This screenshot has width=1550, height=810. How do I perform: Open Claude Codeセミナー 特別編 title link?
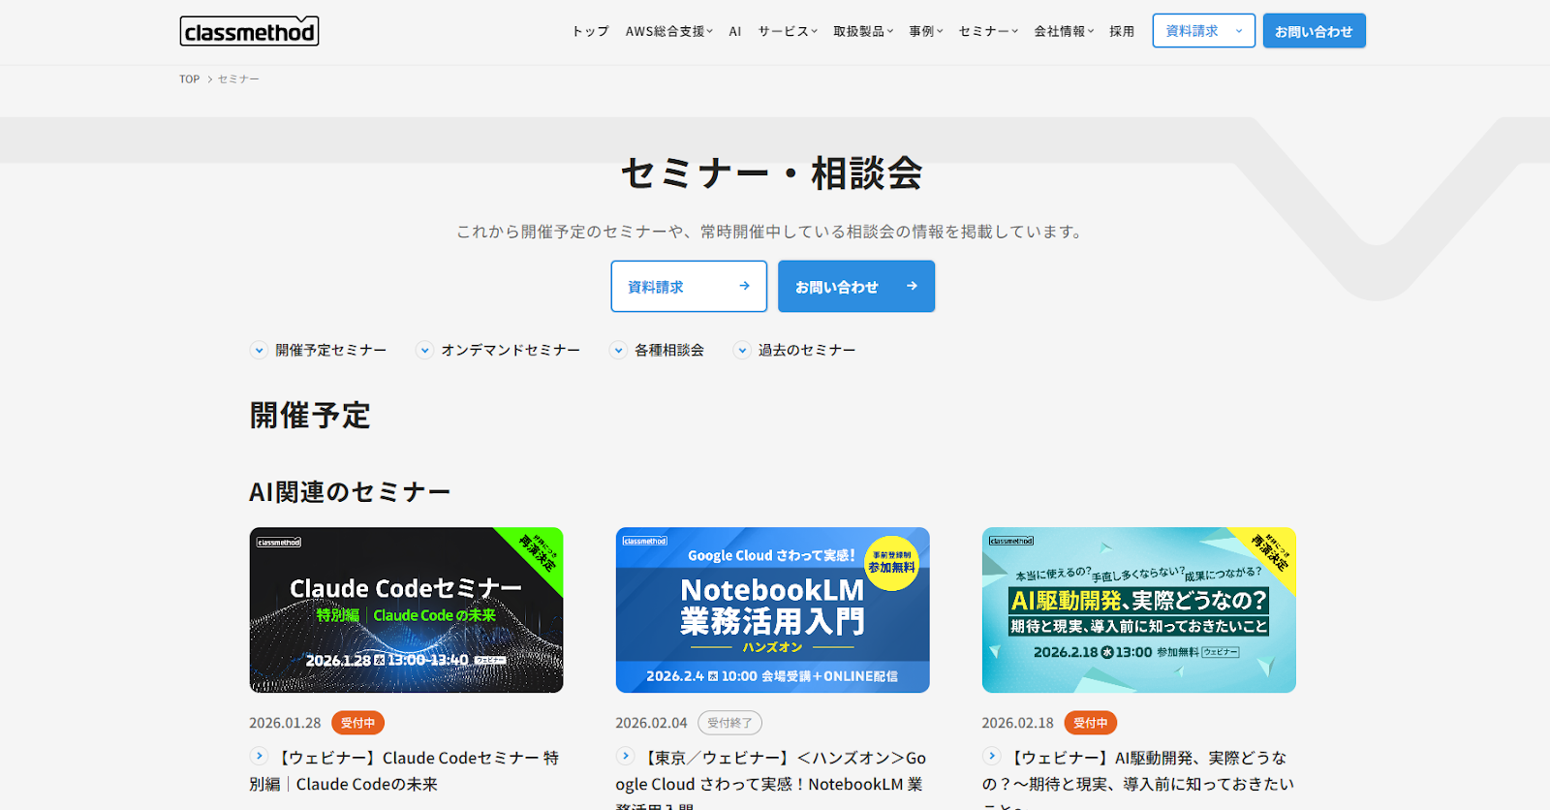[x=404, y=770]
